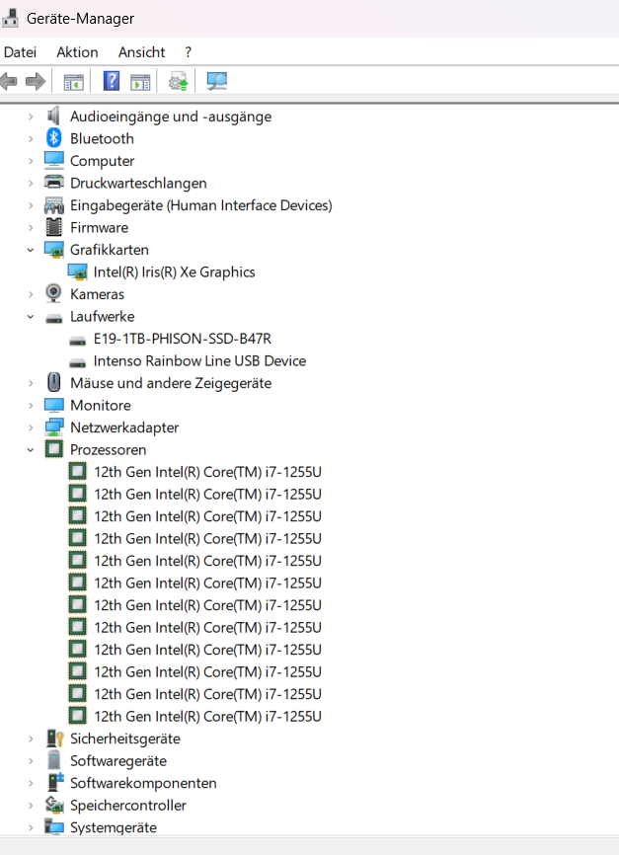Click the Computer monitor icon
The width and height of the screenshot is (619, 855).
(54, 160)
